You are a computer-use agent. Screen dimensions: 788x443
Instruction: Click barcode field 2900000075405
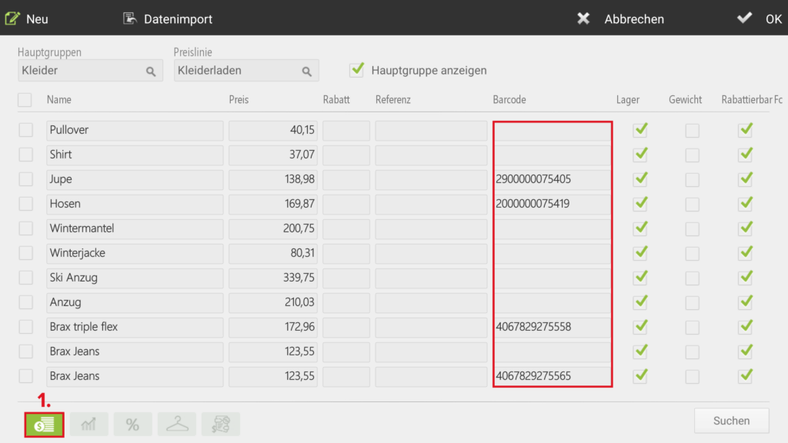point(553,179)
